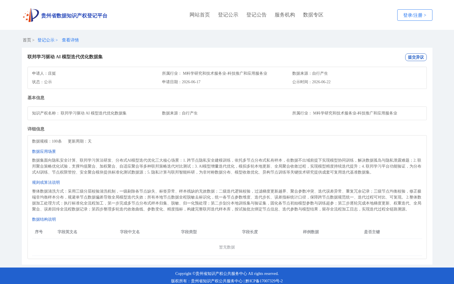This screenshot has width=454, height=284.
Task: Click the page title 联邦学习驱动 AI 模型迭代优化数据集
Action: 65,57
